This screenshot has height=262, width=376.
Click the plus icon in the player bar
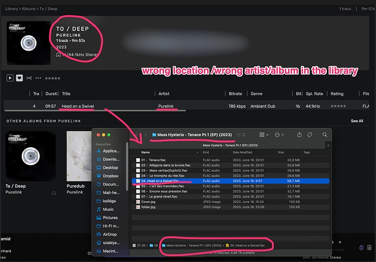tap(340, 242)
